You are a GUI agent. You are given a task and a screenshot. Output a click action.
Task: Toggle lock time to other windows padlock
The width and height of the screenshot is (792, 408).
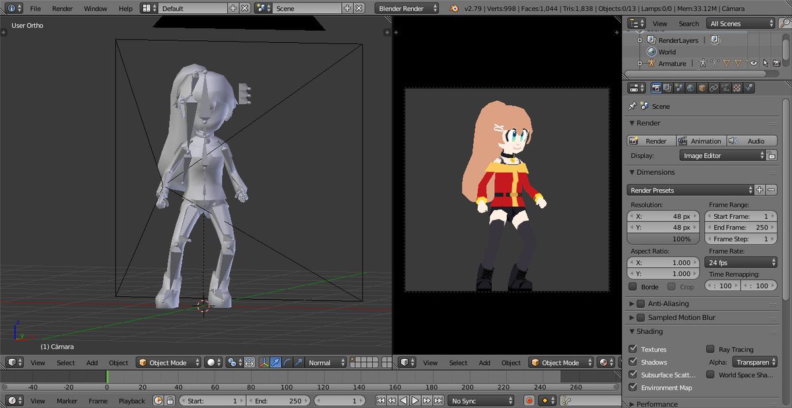click(x=170, y=401)
